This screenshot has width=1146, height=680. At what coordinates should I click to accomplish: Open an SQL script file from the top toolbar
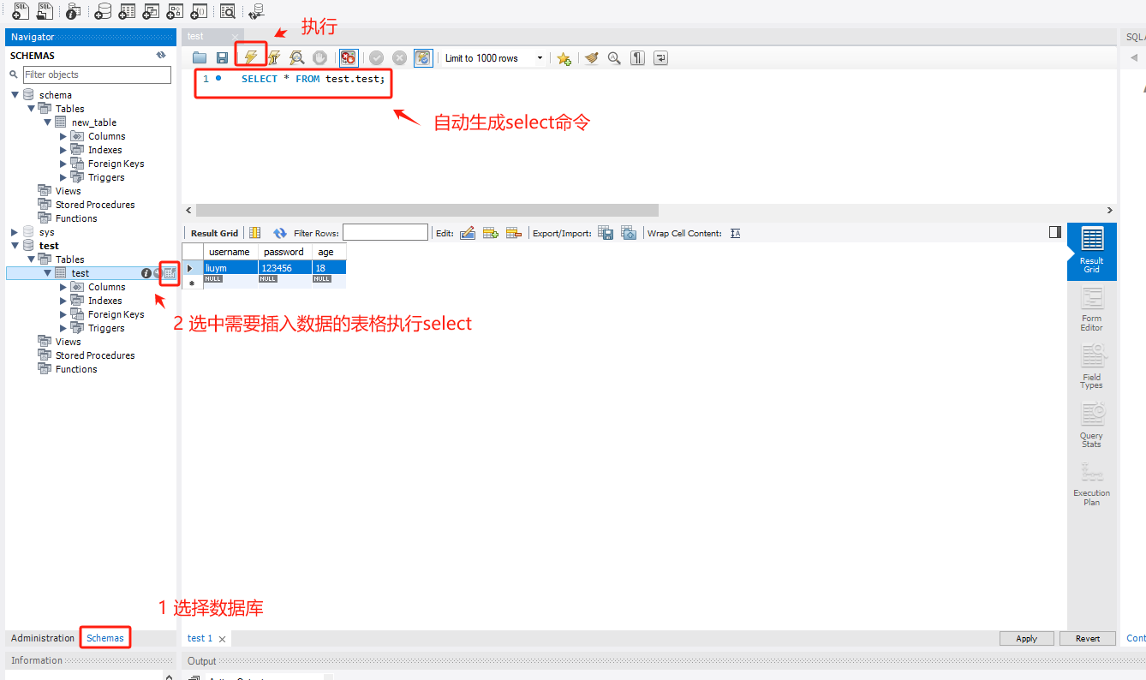(45, 11)
